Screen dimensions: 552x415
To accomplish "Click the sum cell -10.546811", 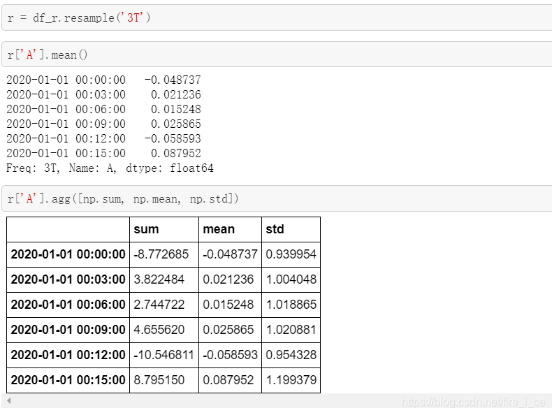I will 164,355.
